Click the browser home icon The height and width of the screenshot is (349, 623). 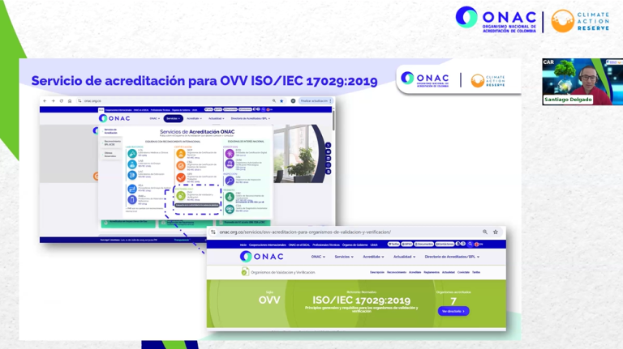click(x=70, y=101)
